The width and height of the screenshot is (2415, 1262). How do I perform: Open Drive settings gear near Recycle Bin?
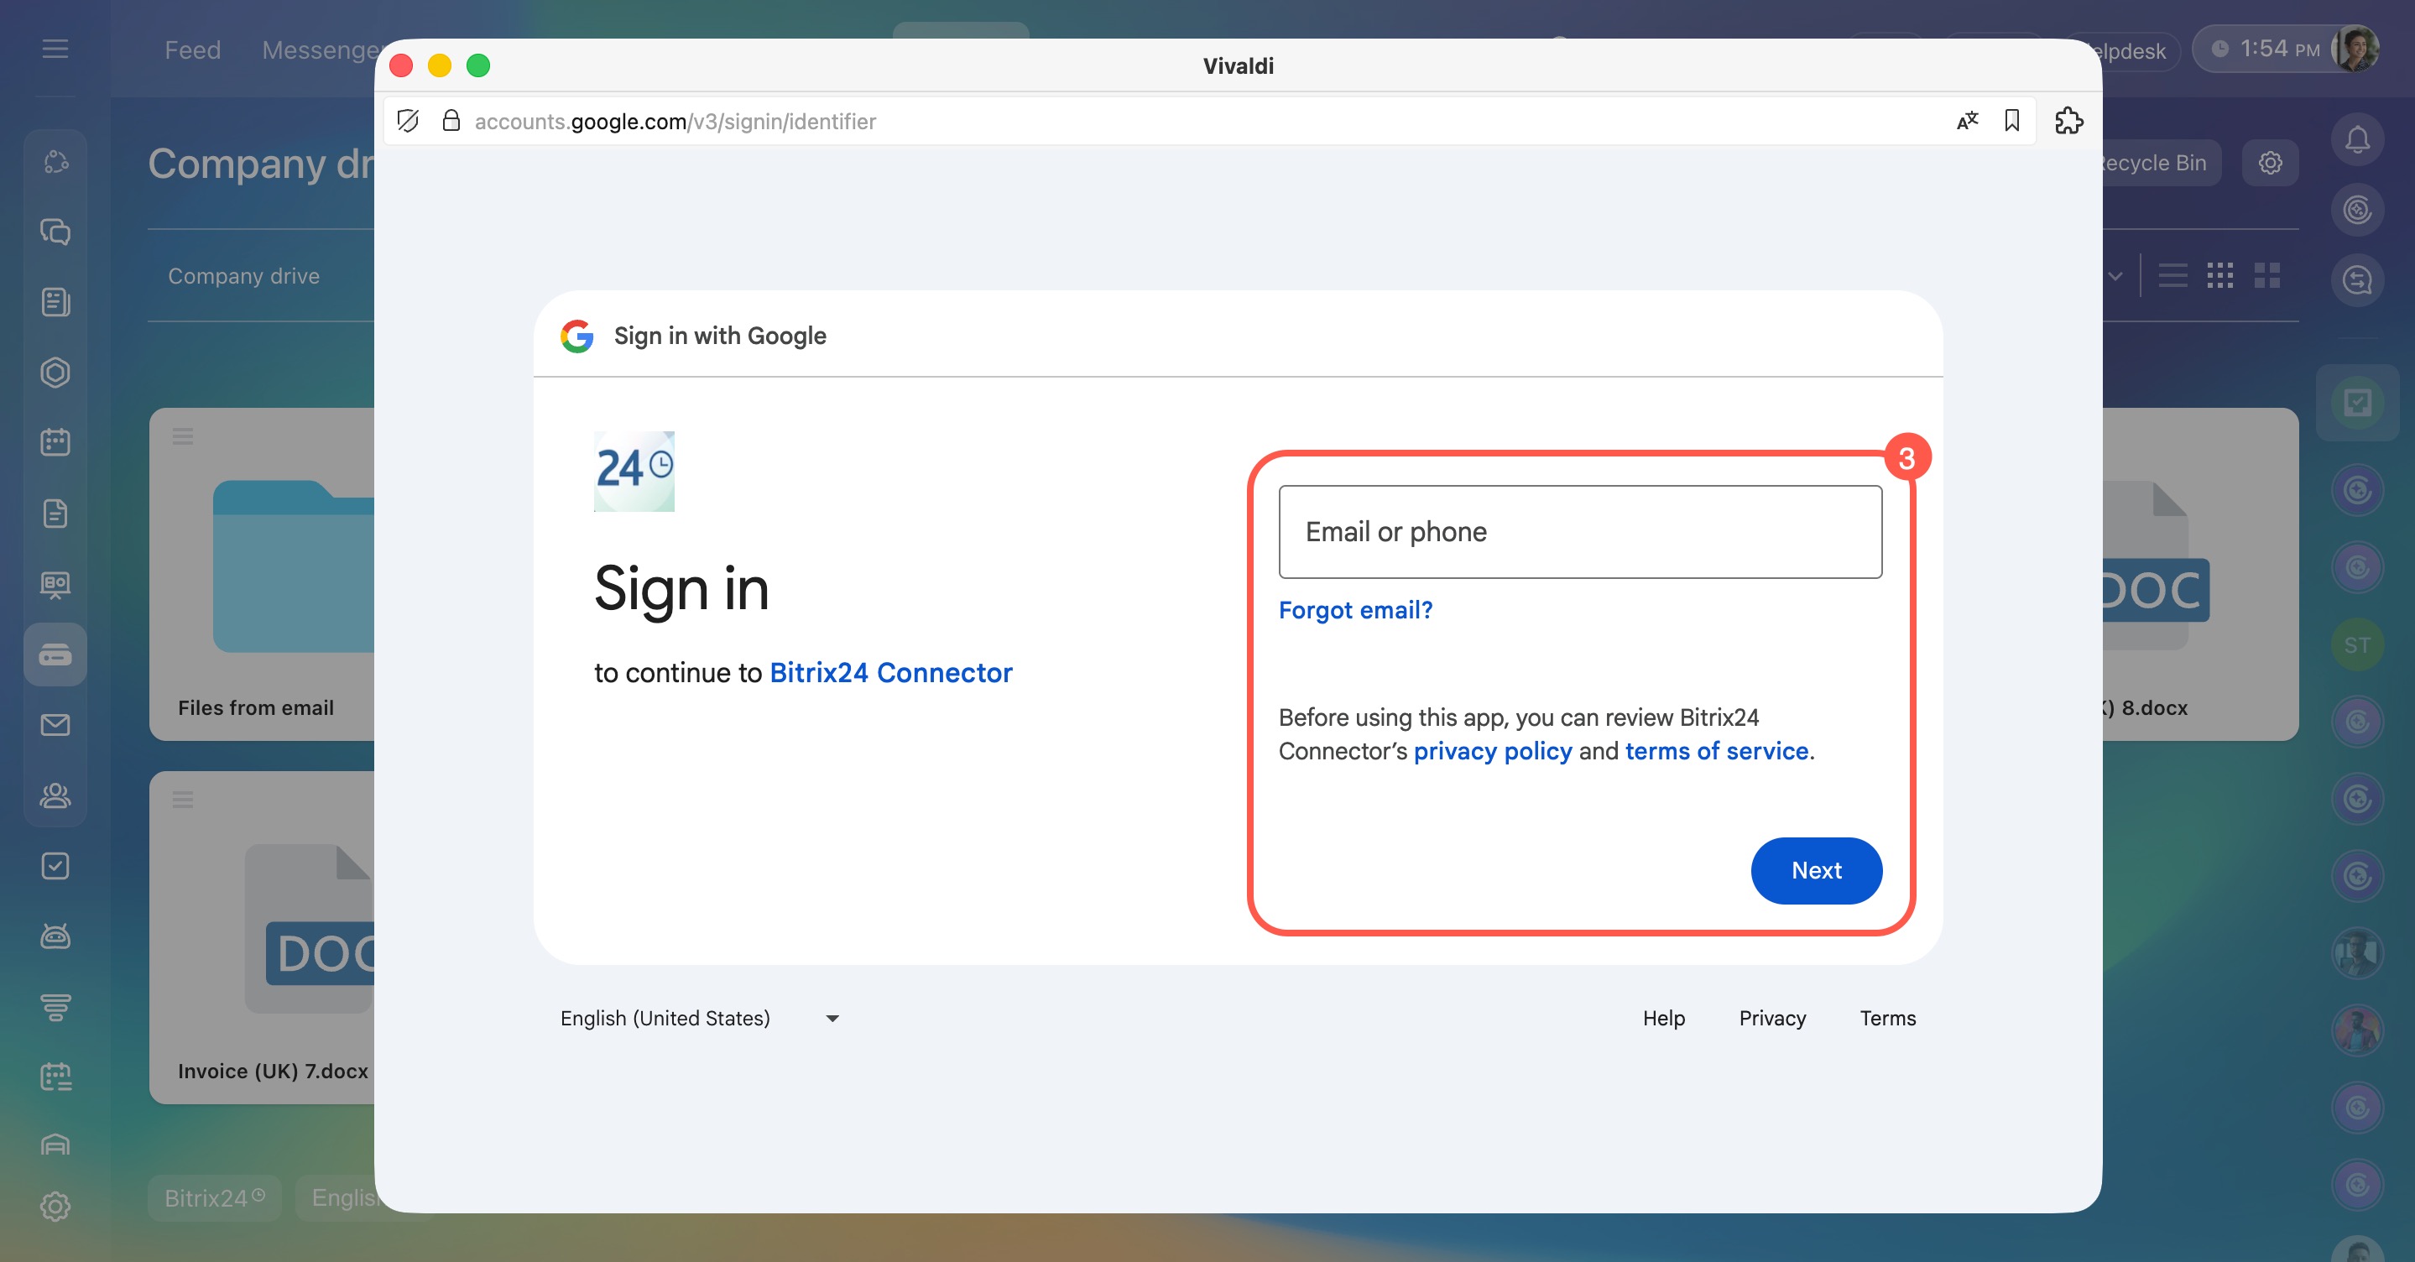2270,163
